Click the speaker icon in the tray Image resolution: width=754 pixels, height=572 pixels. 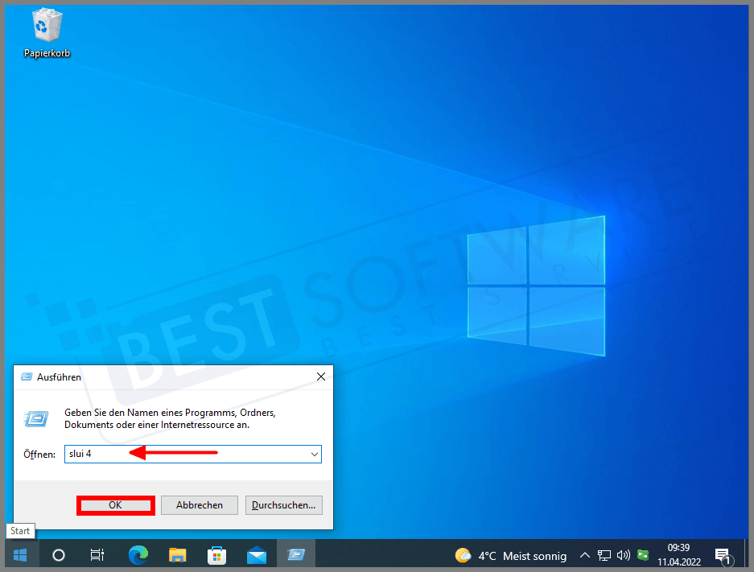coord(624,555)
